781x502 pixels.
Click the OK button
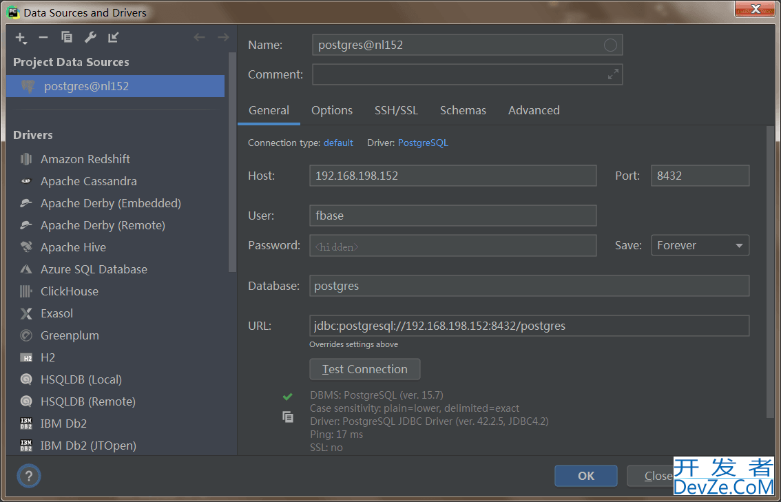585,476
